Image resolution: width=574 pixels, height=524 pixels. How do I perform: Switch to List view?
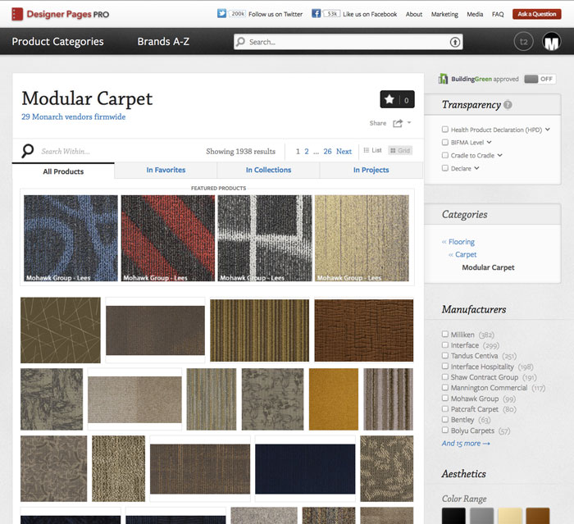tap(372, 150)
